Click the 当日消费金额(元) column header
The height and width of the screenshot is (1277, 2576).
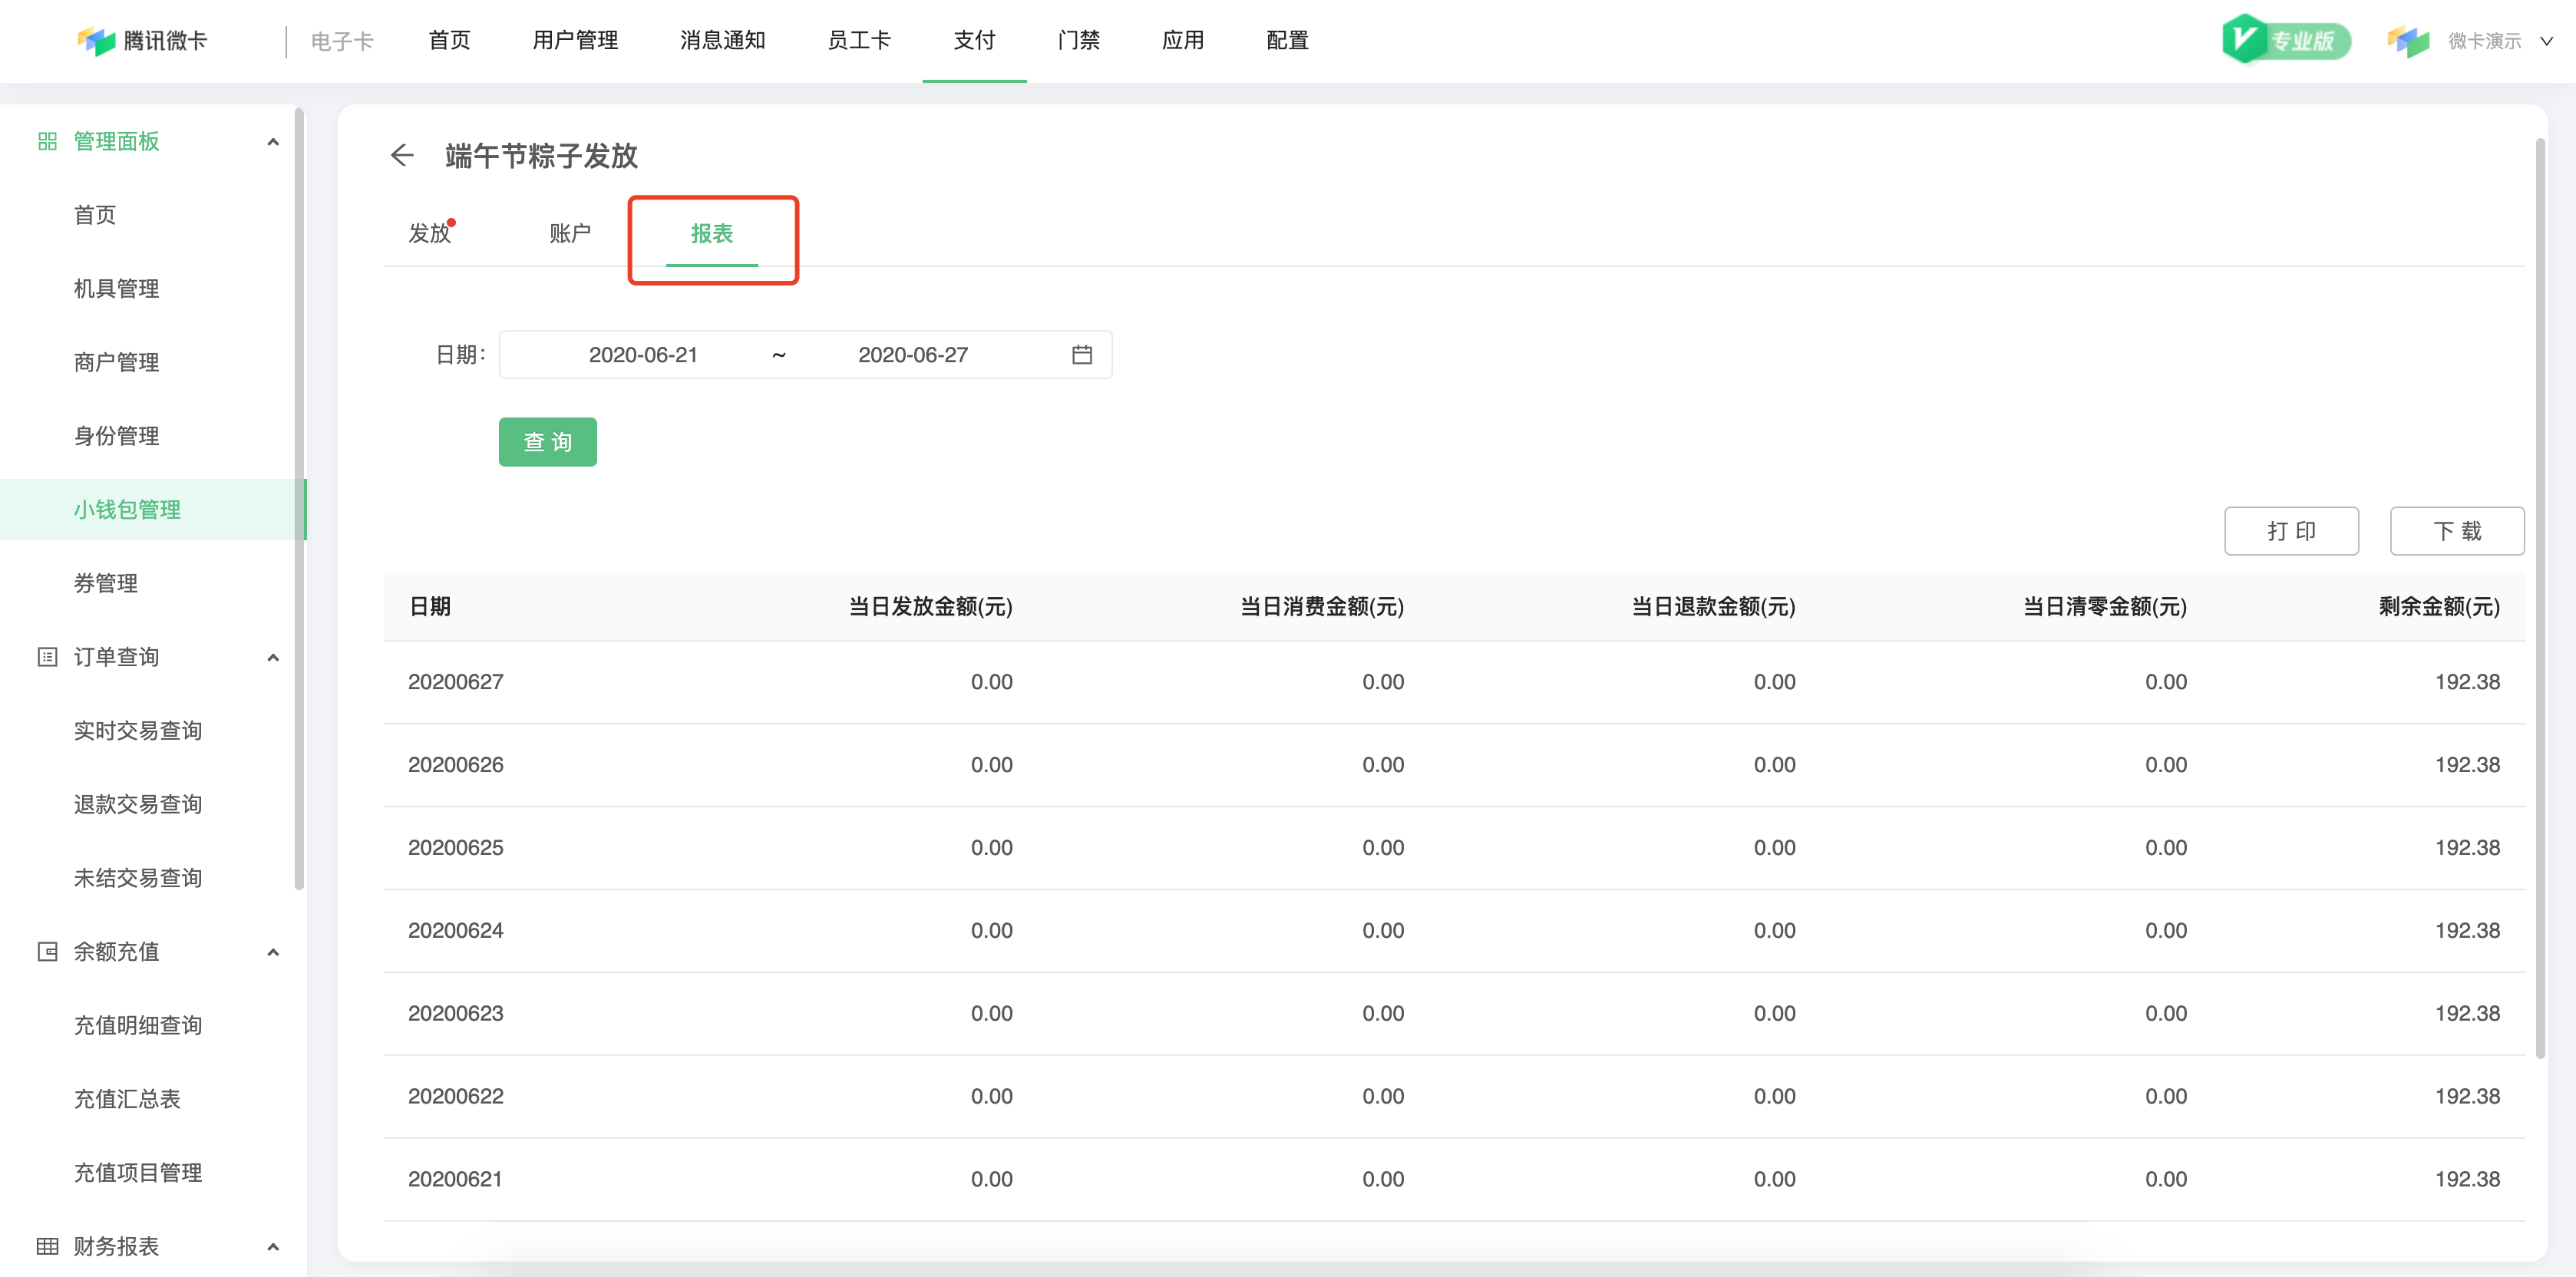click(x=1322, y=607)
